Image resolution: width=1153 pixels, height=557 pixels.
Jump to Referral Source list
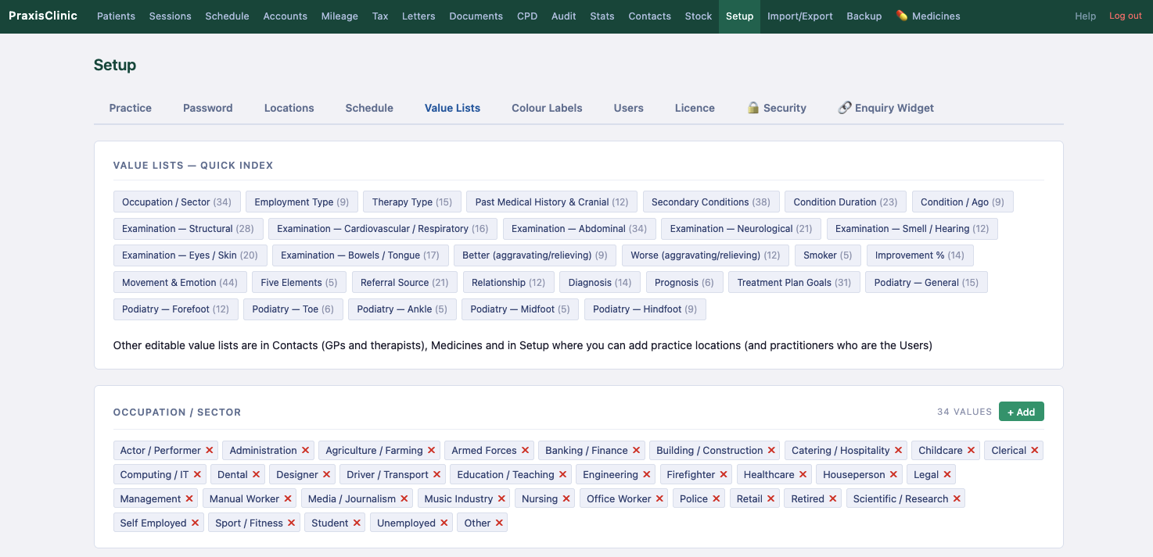(404, 283)
